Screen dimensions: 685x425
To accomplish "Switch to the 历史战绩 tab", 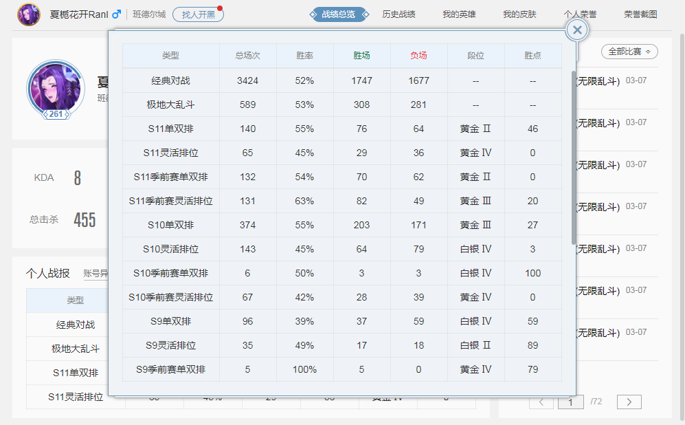I will point(398,14).
